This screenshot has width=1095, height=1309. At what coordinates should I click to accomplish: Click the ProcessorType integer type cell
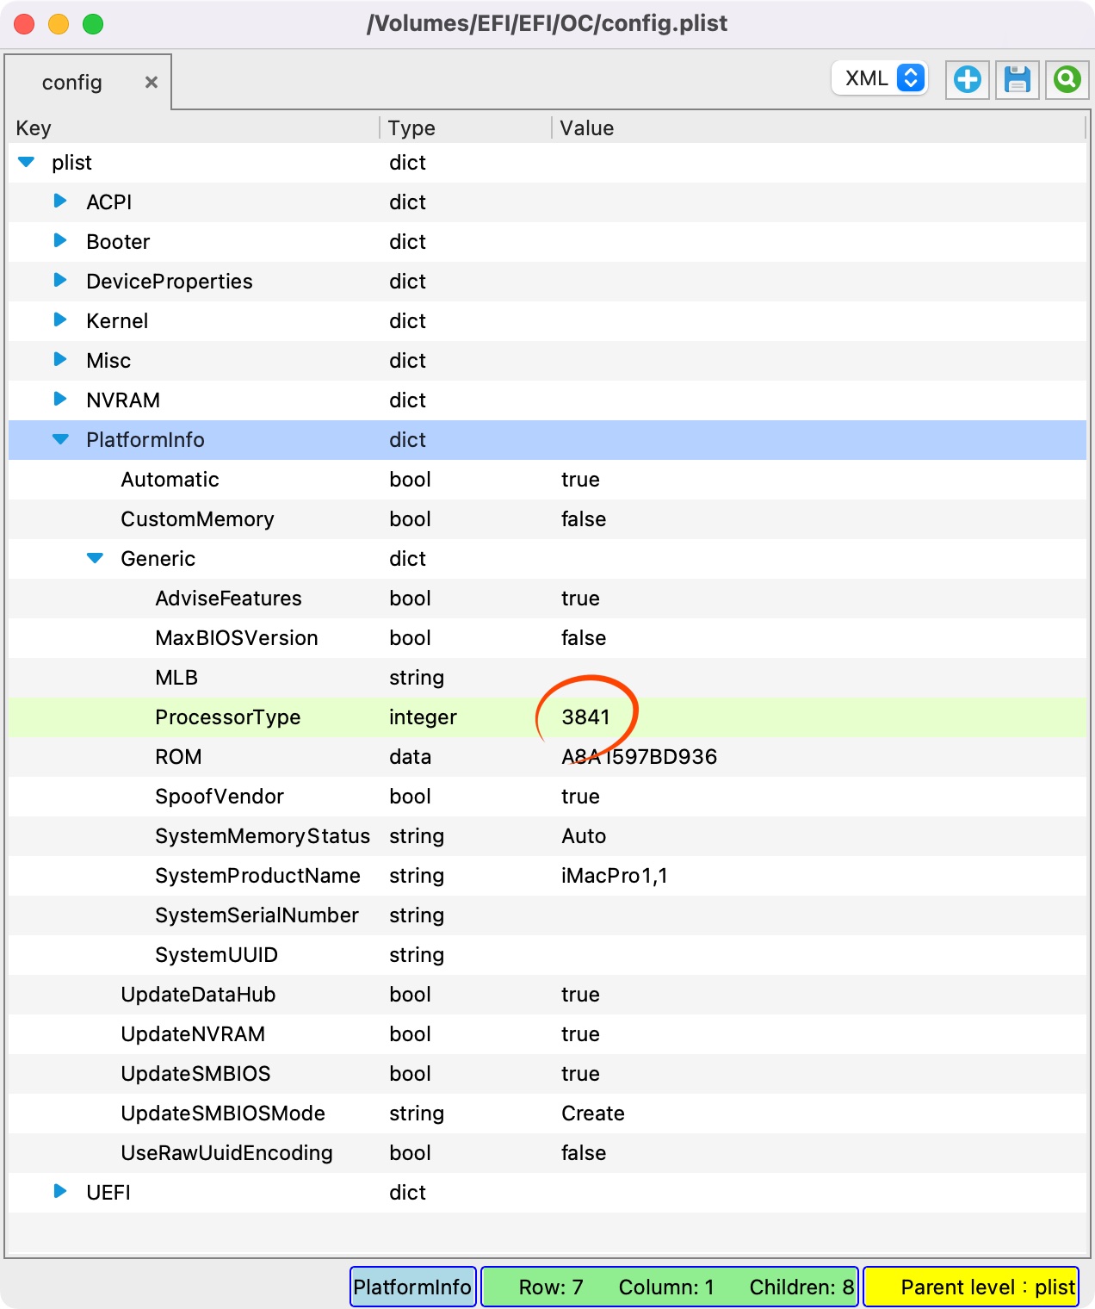click(x=423, y=717)
